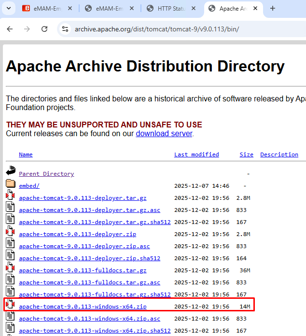The width and height of the screenshot is (306, 336).
Task: Click the site information icon in address bar
Action: (x=65, y=29)
